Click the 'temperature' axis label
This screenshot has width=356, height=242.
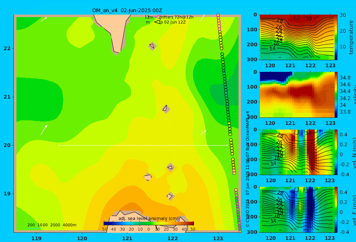(x=351, y=37)
